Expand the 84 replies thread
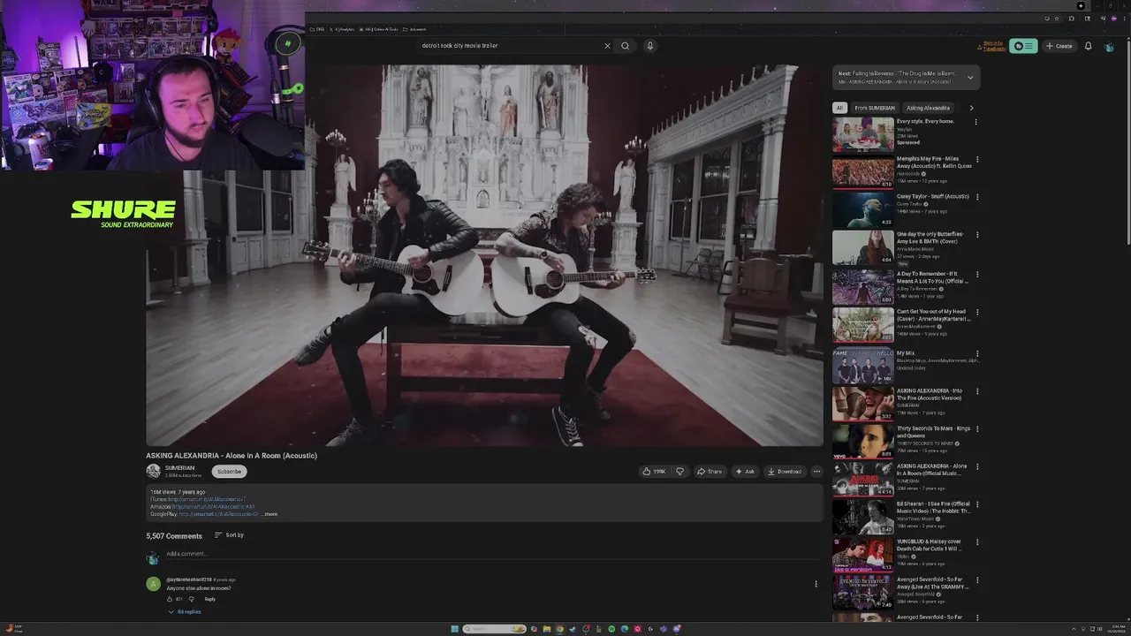This screenshot has height=636, width=1131. click(185, 611)
